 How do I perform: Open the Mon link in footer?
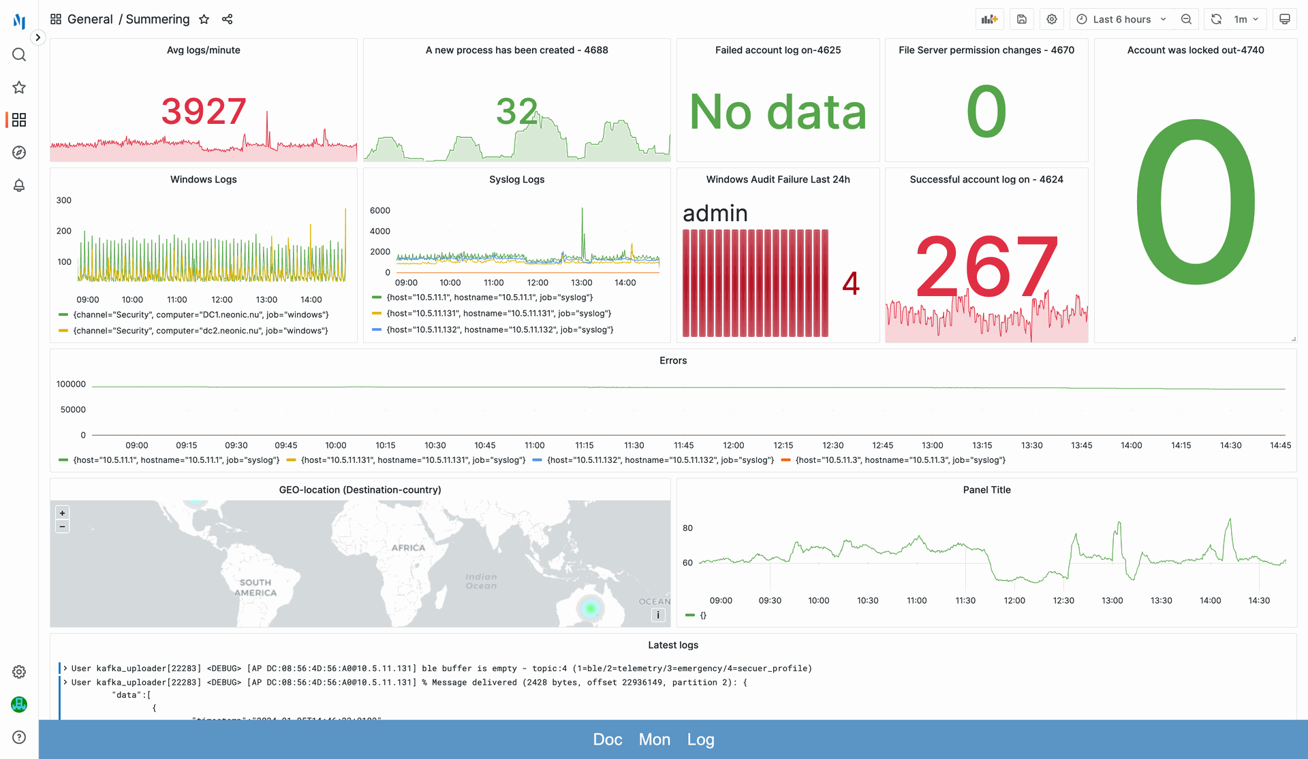coord(655,739)
